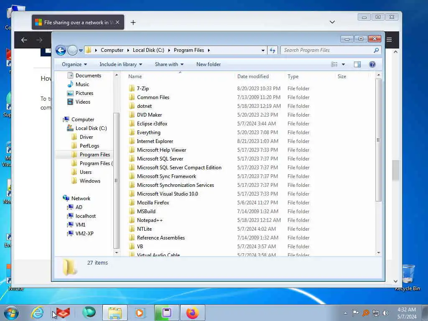This screenshot has width=428, height=321.
Task: Click Computer in the address breadcrumb
Action: pos(112,50)
